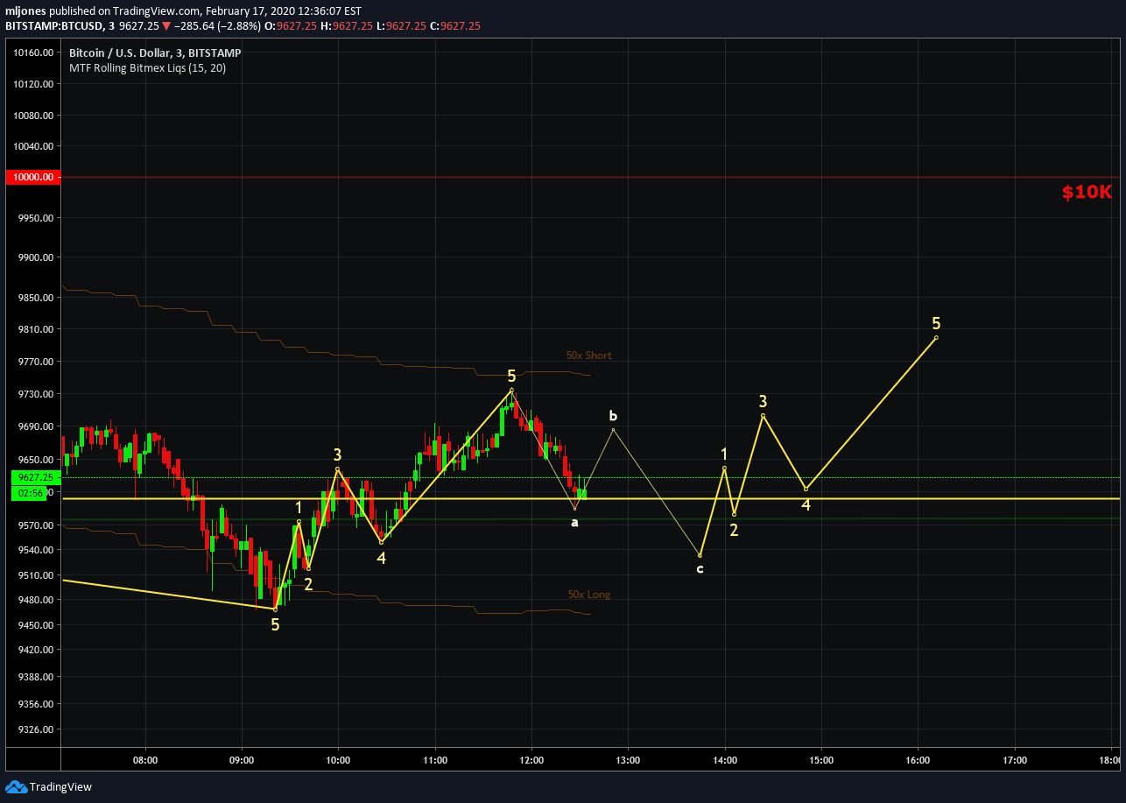The height and width of the screenshot is (803, 1126).
Task: Click the wave 'a' label
Action: [x=574, y=522]
